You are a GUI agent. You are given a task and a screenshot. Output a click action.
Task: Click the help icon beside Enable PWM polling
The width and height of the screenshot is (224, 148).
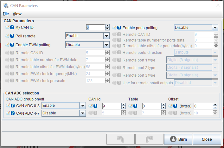[12, 45]
